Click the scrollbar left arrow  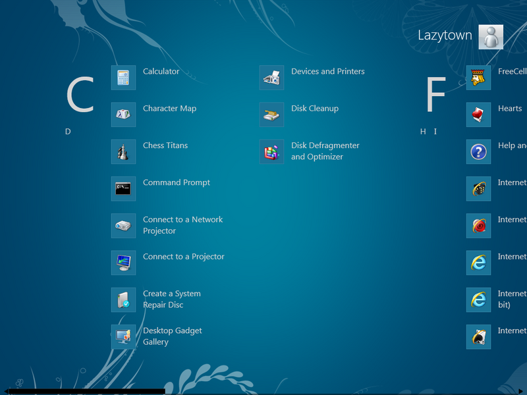point(5,392)
